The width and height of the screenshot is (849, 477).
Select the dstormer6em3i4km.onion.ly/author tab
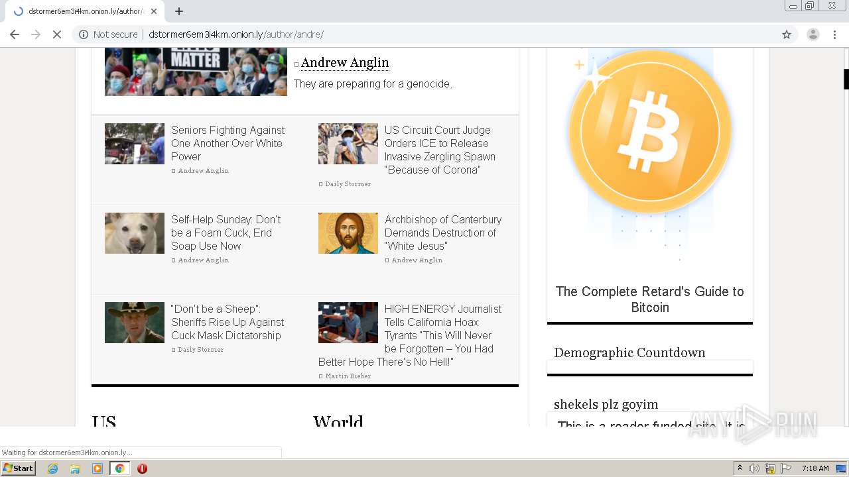click(84, 11)
